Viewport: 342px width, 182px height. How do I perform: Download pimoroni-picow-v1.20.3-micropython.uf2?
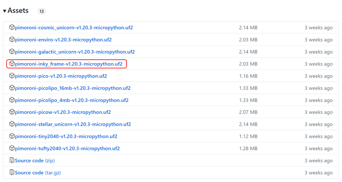pyautogui.click(x=63, y=112)
